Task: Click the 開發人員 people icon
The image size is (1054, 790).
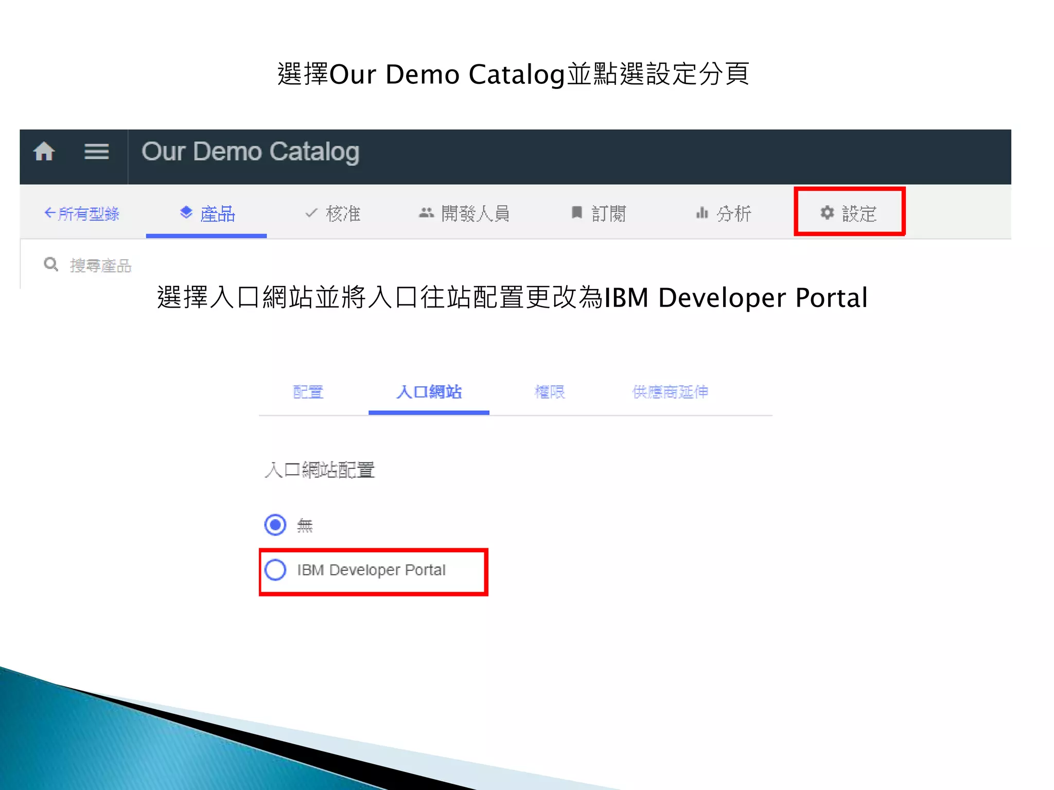Action: [x=427, y=213]
